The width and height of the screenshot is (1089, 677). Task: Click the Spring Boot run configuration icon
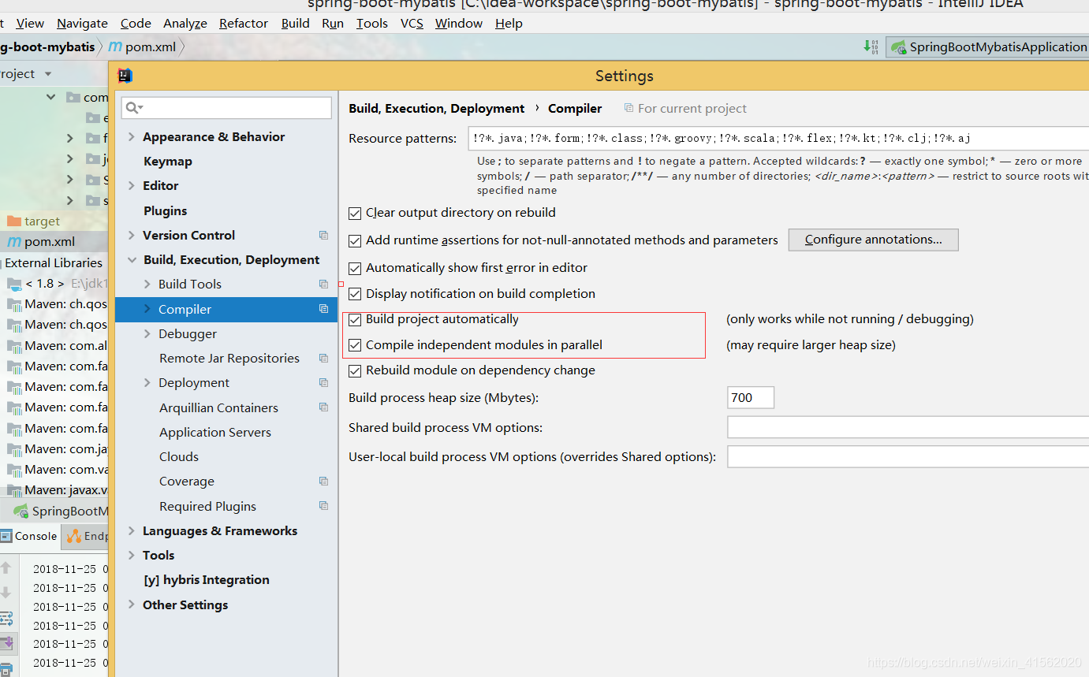tap(898, 47)
